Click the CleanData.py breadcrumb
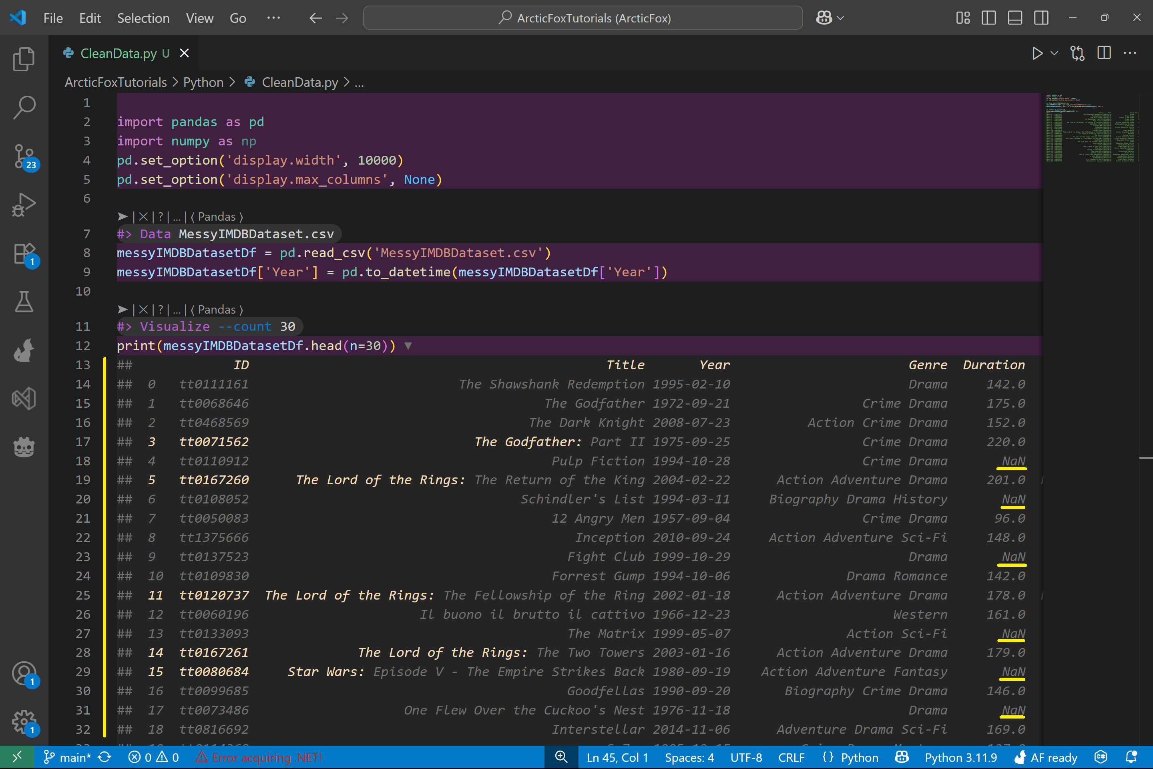1153x769 pixels. (x=299, y=83)
